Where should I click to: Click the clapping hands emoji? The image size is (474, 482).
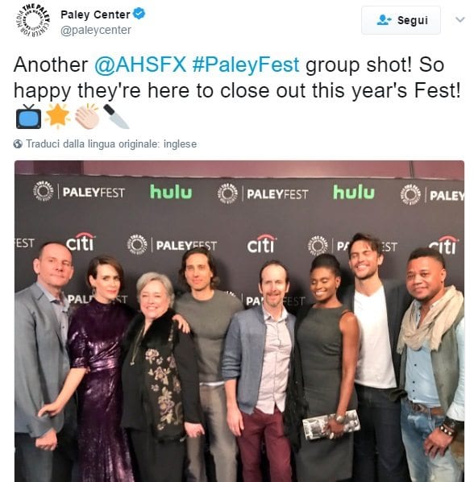click(87, 116)
